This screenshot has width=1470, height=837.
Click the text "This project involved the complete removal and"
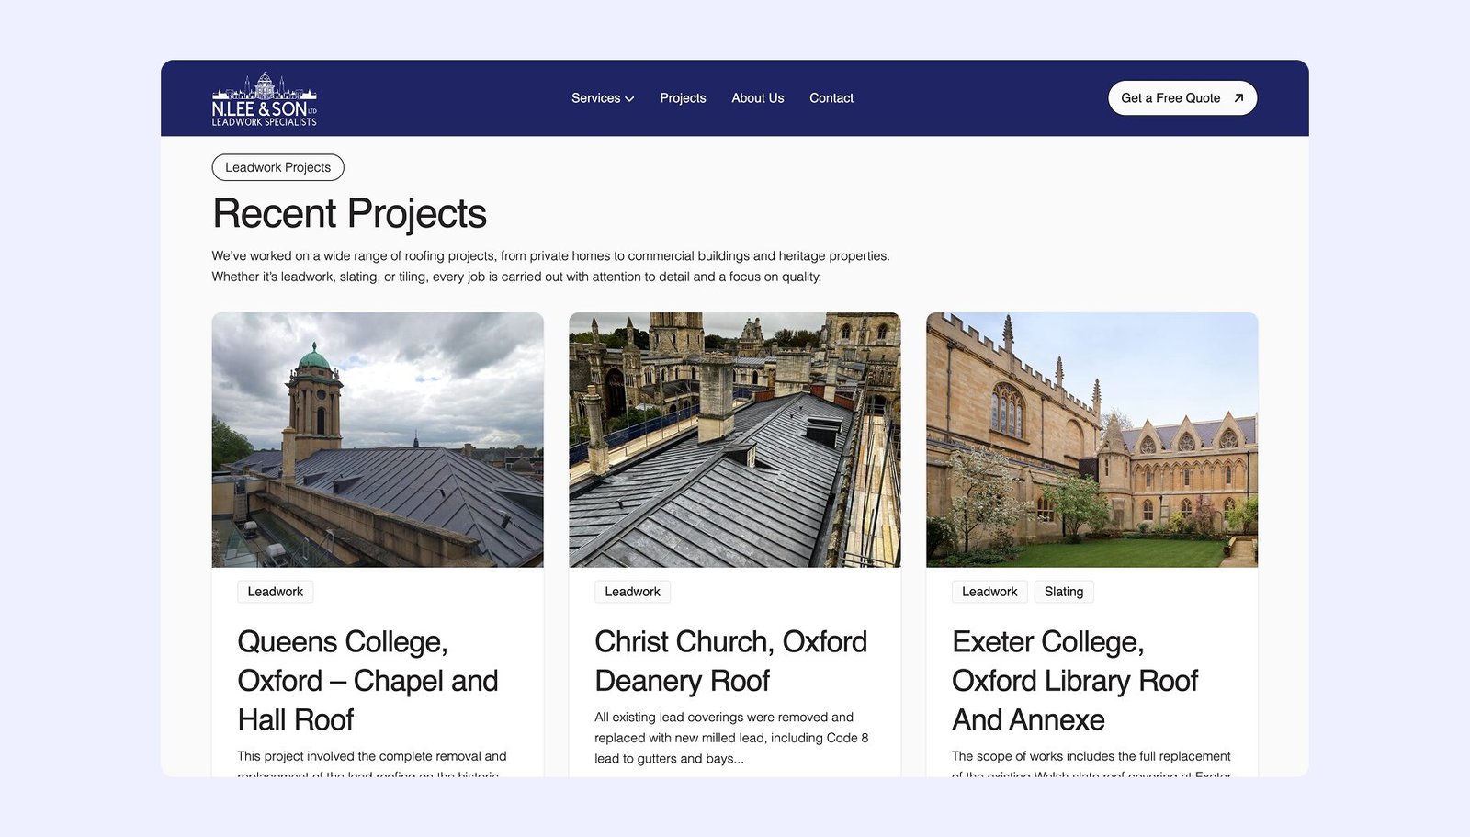coord(372,756)
